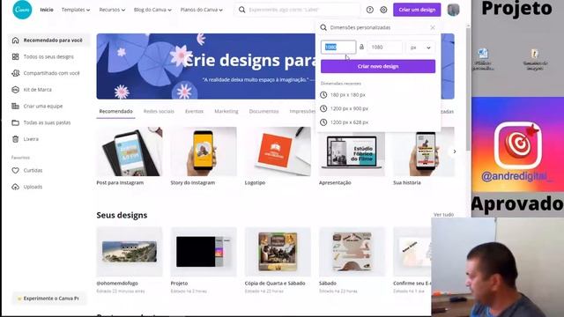Screen dimensions: 564x317
Task: Switch to the Redes sociais tab
Action: click(x=159, y=112)
